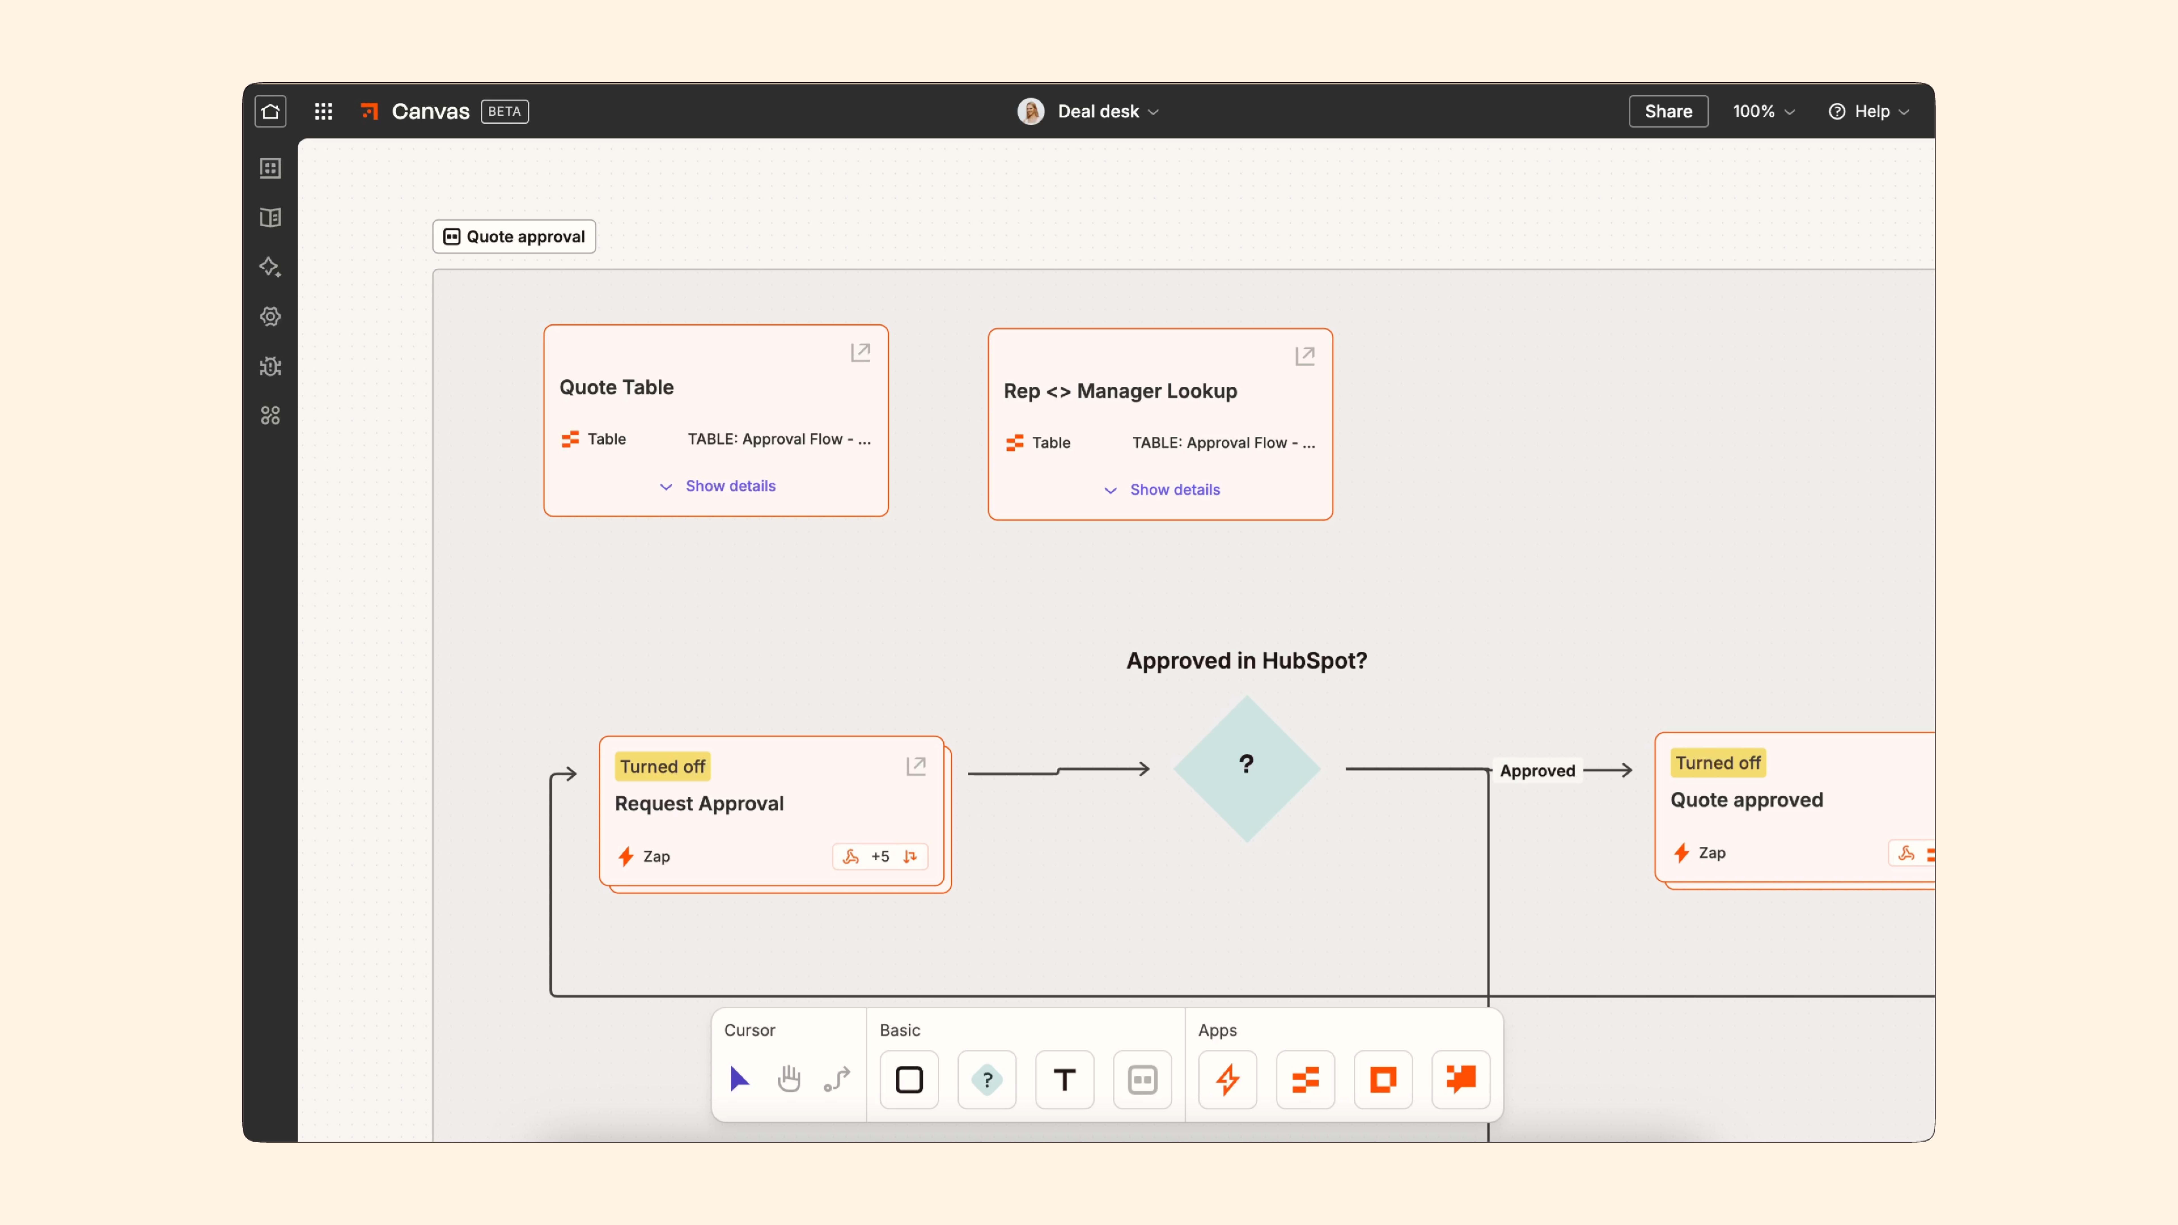The image size is (2178, 1225).
Task: Select the connector/path tool
Action: (x=836, y=1078)
